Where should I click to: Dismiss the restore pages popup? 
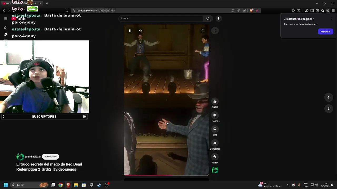coord(332,19)
